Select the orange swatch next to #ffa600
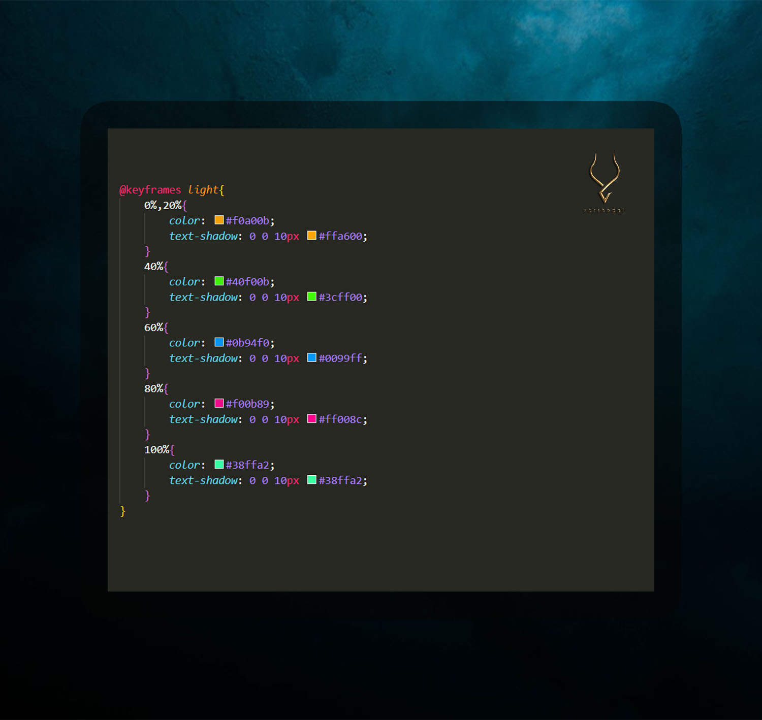The image size is (762, 720). point(311,235)
